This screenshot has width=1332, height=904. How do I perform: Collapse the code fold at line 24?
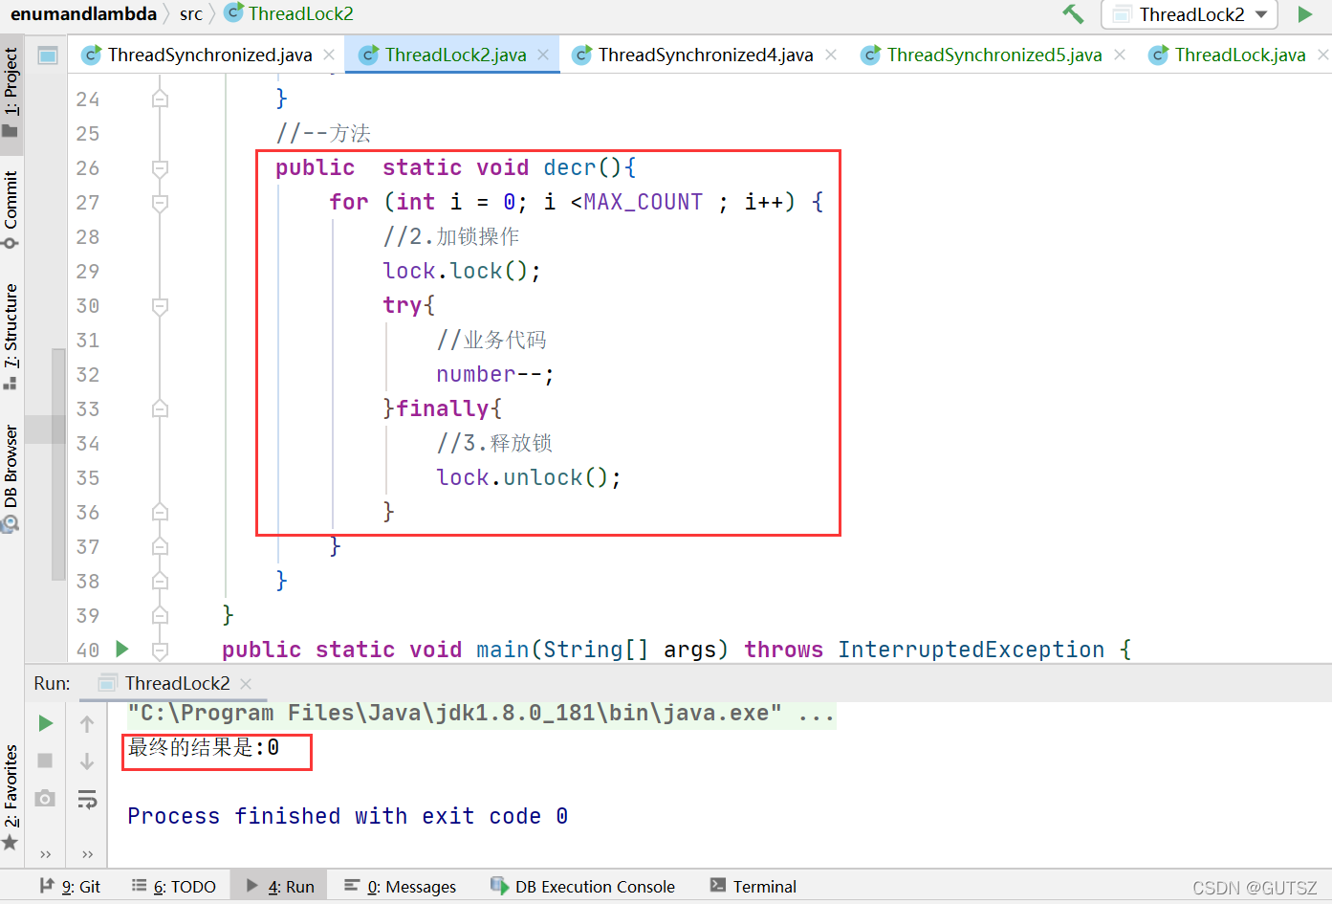point(161,99)
